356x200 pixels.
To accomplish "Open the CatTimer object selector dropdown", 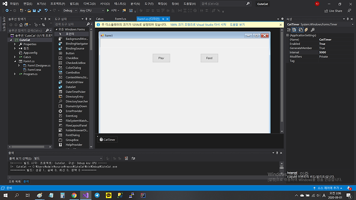I will [x=352, y=24].
